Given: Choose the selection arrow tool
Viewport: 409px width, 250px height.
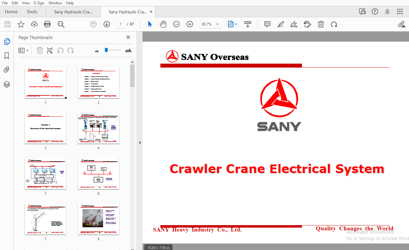Looking at the screenshot, I should pos(150,24).
